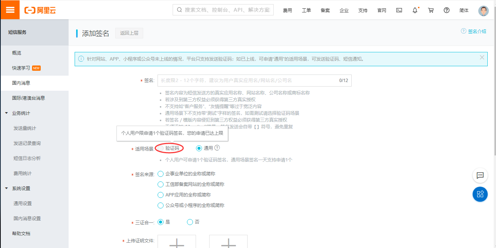
Task: Open the shopping cart icon
Action: [430, 10]
